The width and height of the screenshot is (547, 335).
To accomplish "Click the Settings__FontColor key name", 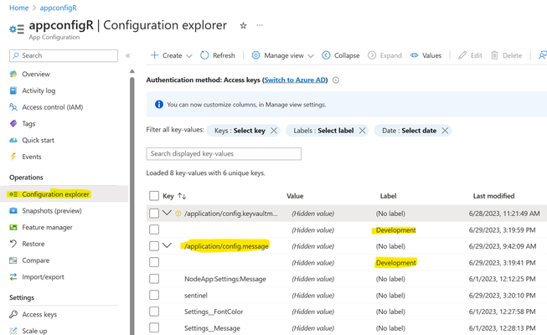I will 214,312.
